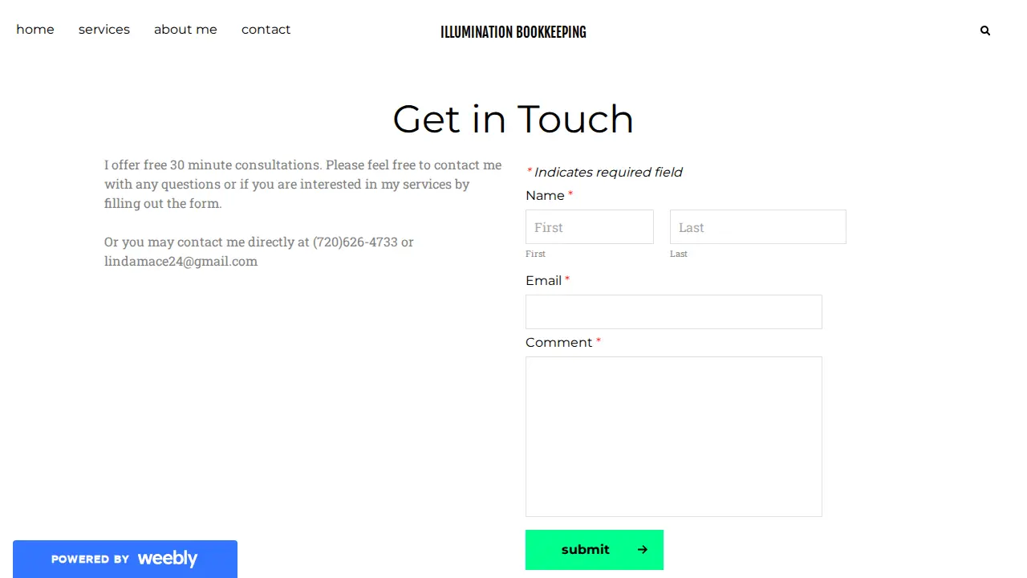Image resolution: width=1027 pixels, height=578 pixels.
Task: Focus the Last name input field
Action: [x=758, y=227]
